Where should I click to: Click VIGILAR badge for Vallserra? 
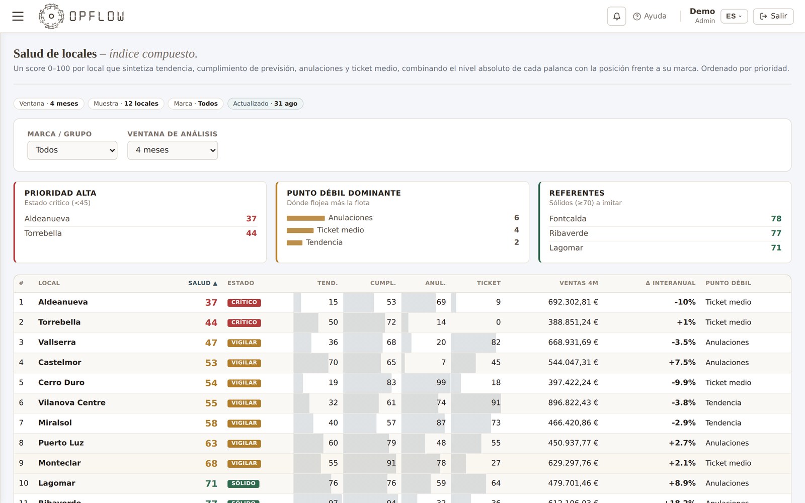tap(244, 343)
